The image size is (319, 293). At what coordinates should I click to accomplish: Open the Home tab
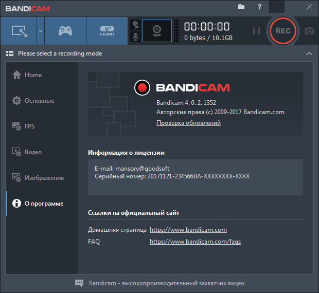pos(33,75)
